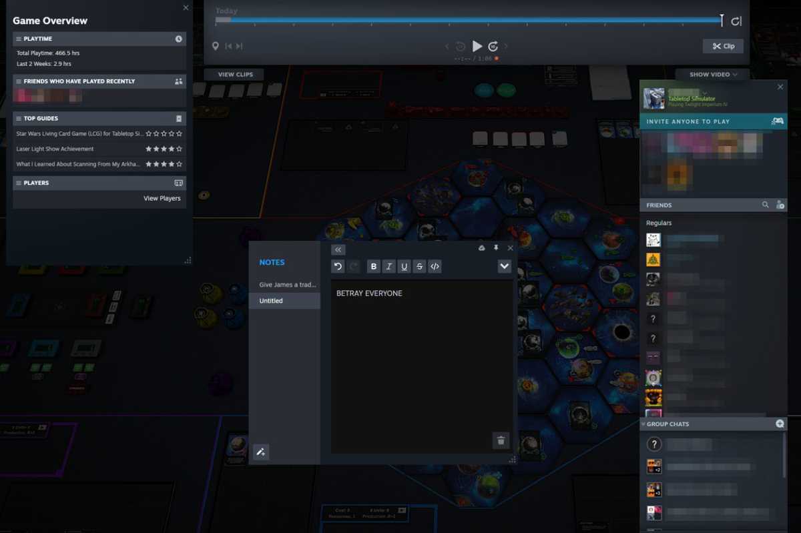801x533 pixels.
Task: Toggle italic formatting in notes
Action: tap(389, 266)
